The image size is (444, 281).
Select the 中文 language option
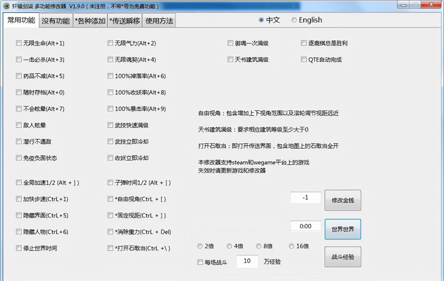tap(262, 20)
